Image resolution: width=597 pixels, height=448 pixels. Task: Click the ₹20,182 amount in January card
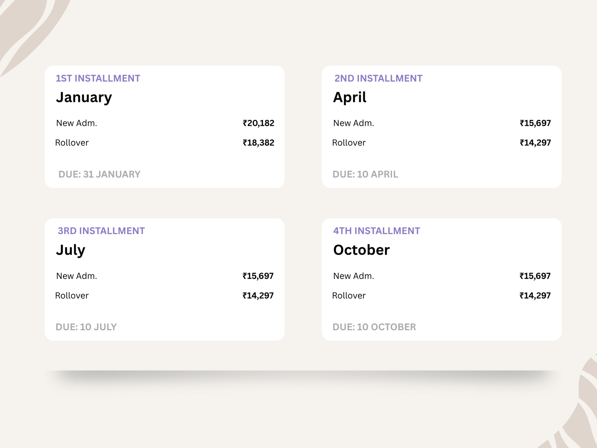click(258, 123)
